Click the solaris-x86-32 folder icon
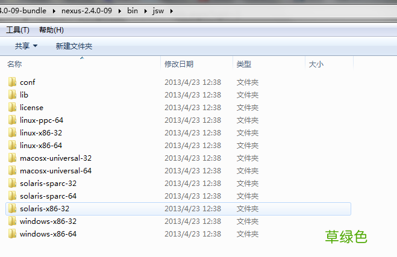Screen dimensions: 397x257 (12, 208)
